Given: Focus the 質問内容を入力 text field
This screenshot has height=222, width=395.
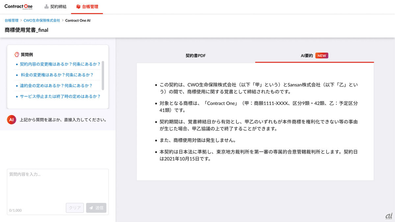Looking at the screenshot, I should pyautogui.click(x=58, y=186).
